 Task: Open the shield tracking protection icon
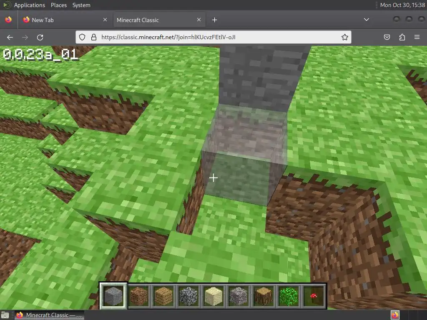82,37
